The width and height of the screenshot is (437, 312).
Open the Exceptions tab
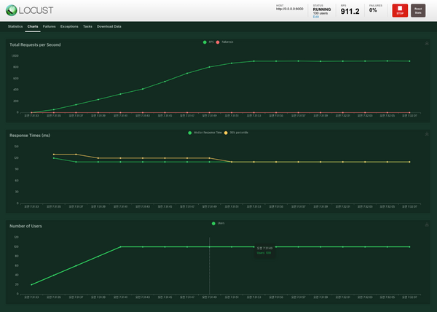[x=70, y=26]
